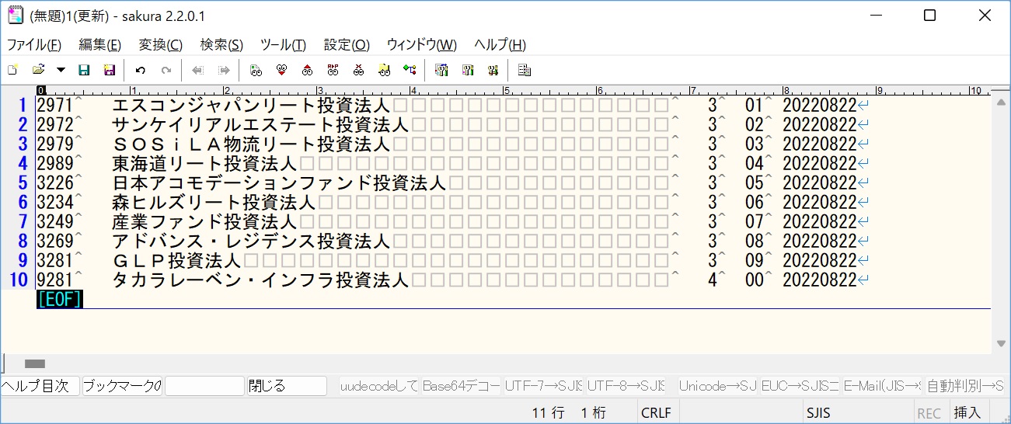Click the code 3269 on line 8
The height and width of the screenshot is (424, 1011).
(x=54, y=241)
